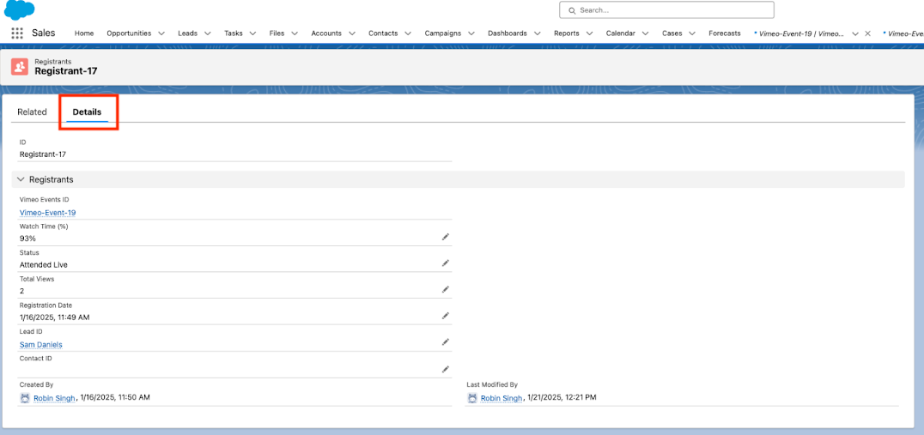Select the Details tab

coord(87,112)
